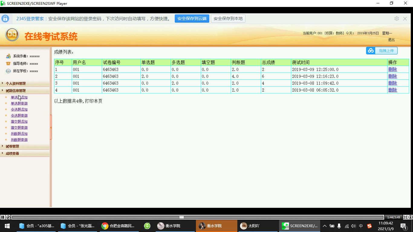Open the Windows notification center
Screen dimensions: 413x232
pyautogui.click(x=403, y=226)
